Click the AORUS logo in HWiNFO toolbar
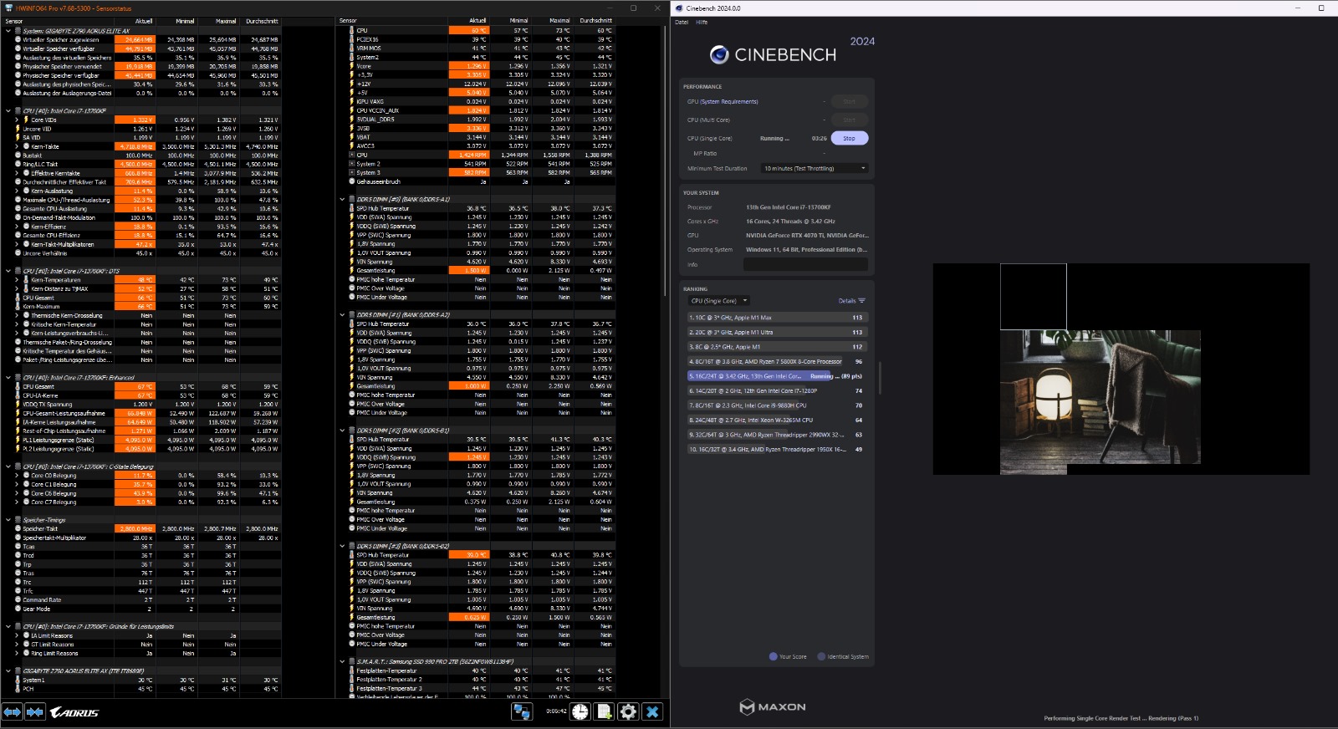 point(74,712)
